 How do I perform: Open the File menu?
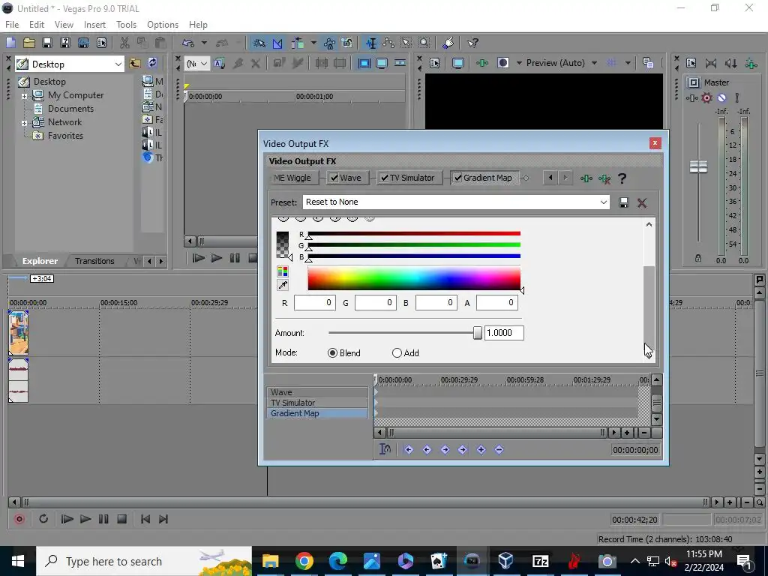[12, 25]
